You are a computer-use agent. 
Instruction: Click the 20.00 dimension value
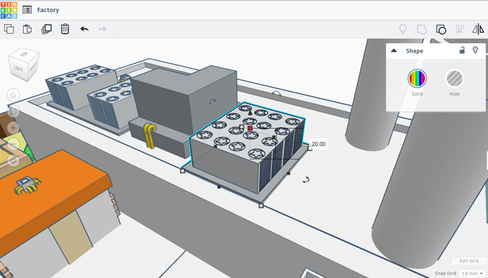318,144
